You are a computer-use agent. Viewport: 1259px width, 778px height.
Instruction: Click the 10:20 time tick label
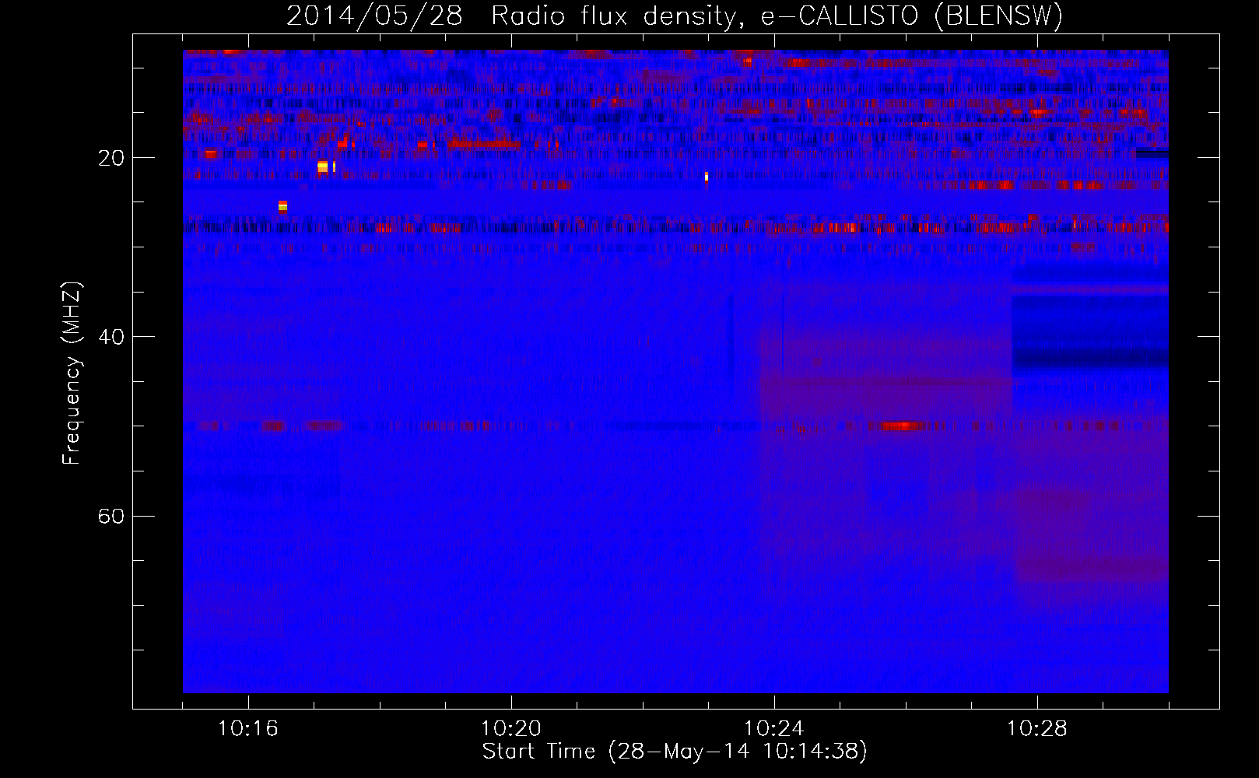point(511,729)
